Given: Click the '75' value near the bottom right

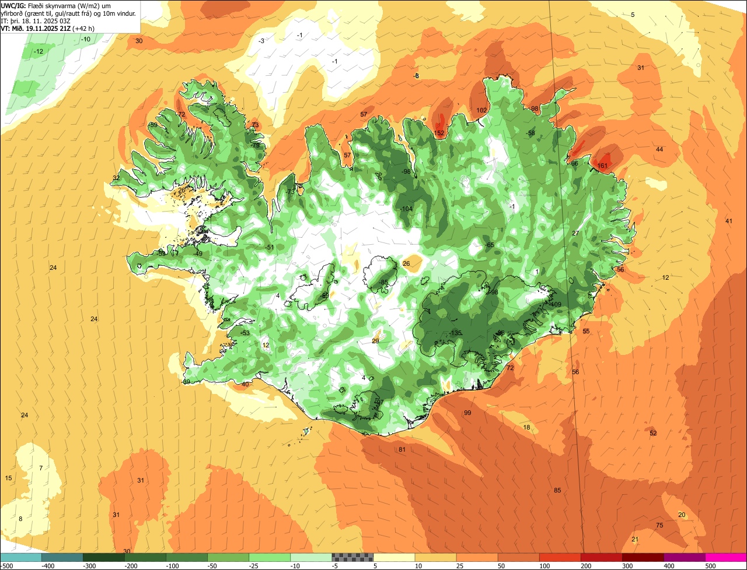Looking at the screenshot, I should [659, 526].
